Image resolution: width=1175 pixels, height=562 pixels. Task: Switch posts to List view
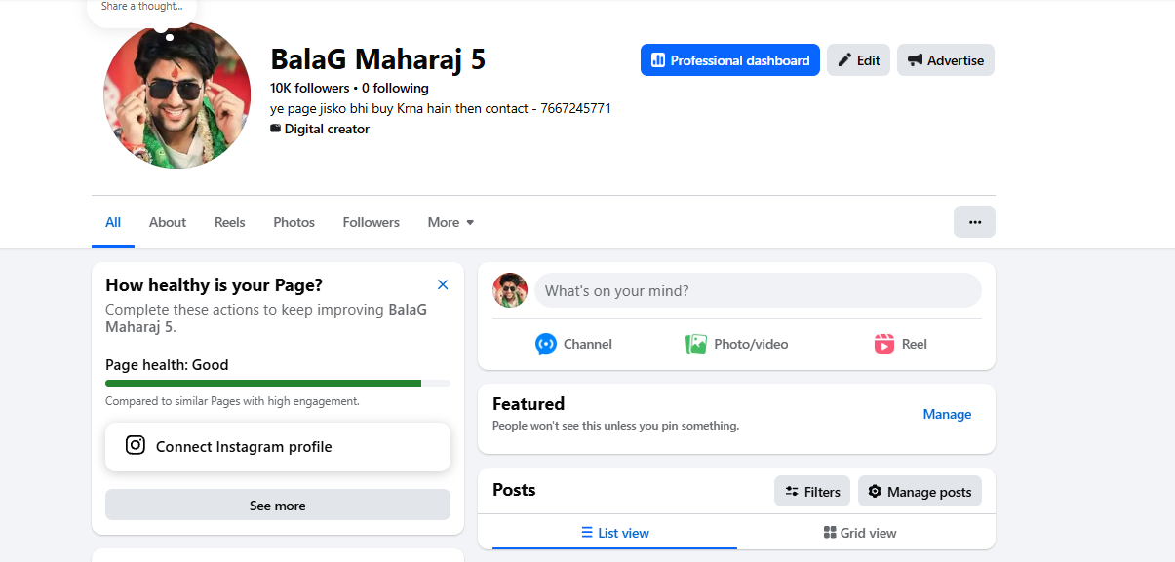pos(615,533)
